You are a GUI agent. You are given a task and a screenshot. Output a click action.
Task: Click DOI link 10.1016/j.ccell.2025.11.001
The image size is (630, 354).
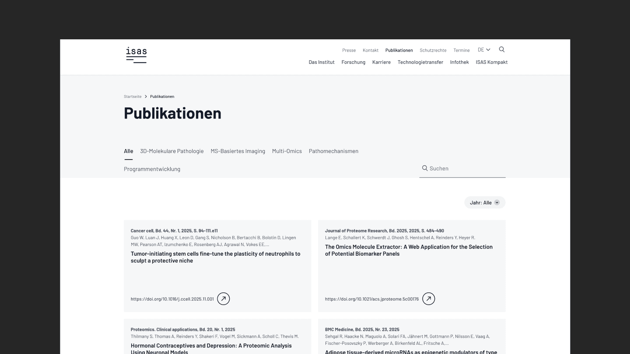(x=172, y=299)
